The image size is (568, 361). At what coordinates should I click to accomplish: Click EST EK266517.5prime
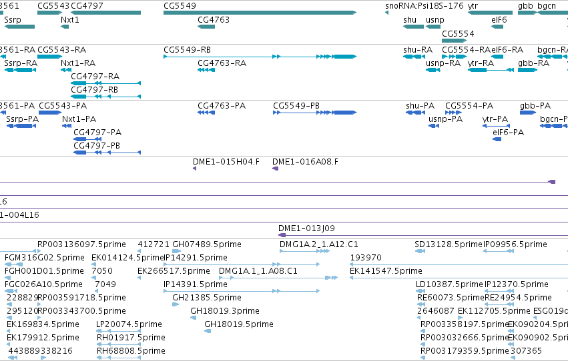click(x=174, y=271)
